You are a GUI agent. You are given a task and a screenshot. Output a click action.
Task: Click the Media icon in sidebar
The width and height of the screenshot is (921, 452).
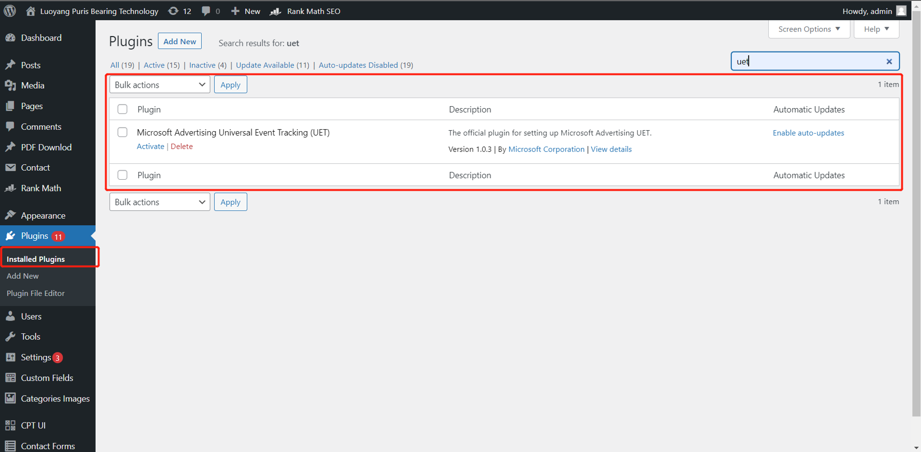[x=11, y=86]
